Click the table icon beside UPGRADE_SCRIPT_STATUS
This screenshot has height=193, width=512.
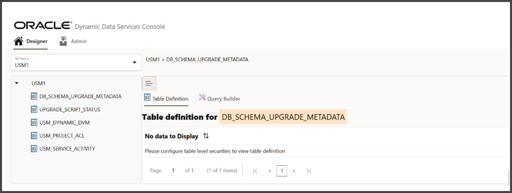[34, 109]
